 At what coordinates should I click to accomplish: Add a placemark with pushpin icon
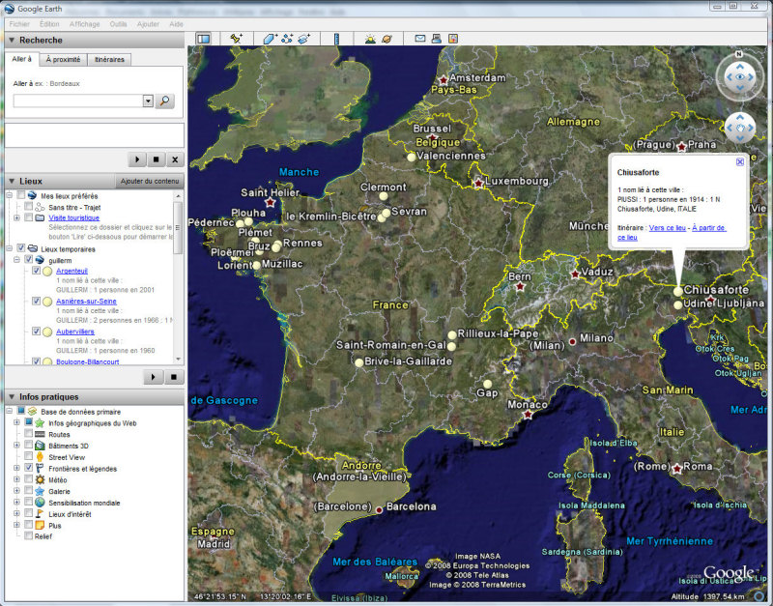point(236,39)
